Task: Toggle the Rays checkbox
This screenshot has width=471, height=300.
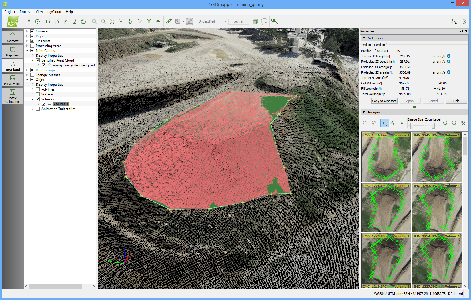Action: 32,36
